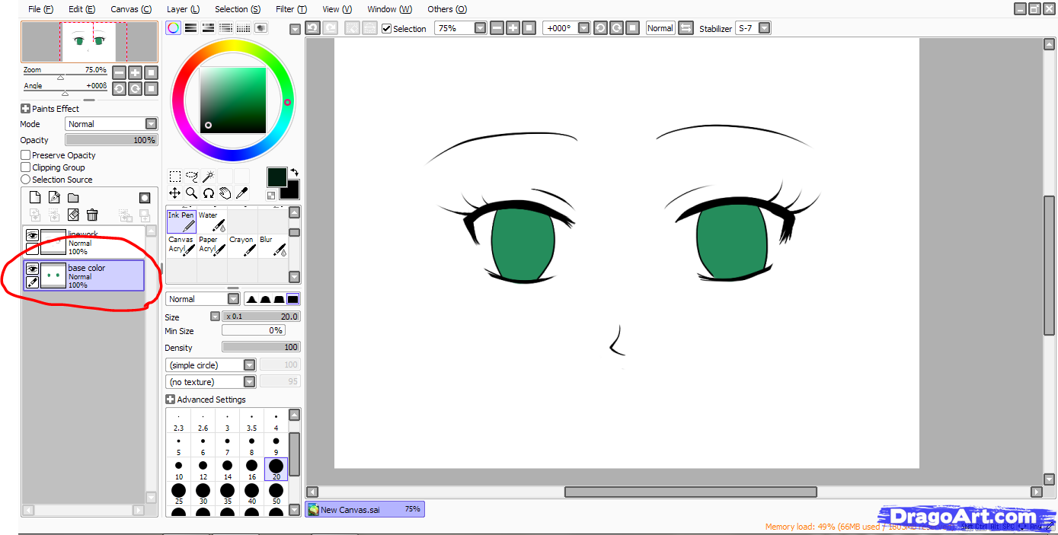Choose the Blur brush
Image resolution: width=1058 pixels, height=535 pixels.
pyautogui.click(x=273, y=246)
